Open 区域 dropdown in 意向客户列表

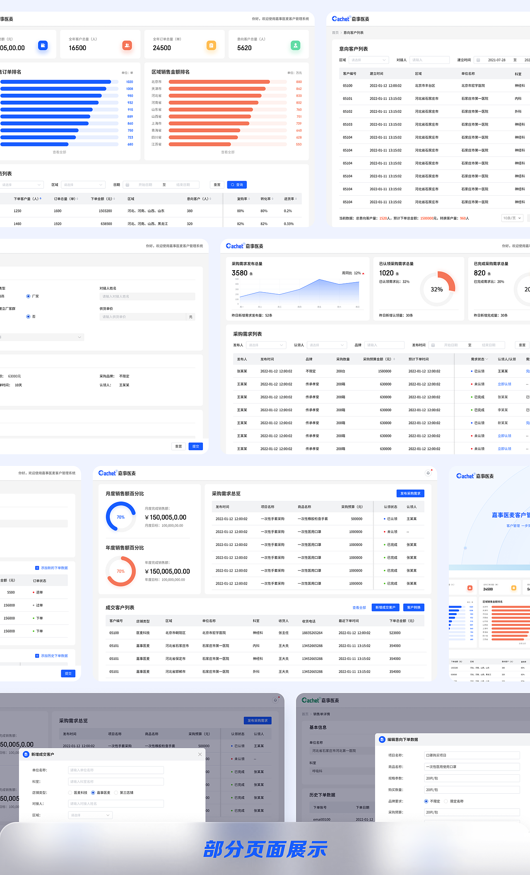point(369,60)
